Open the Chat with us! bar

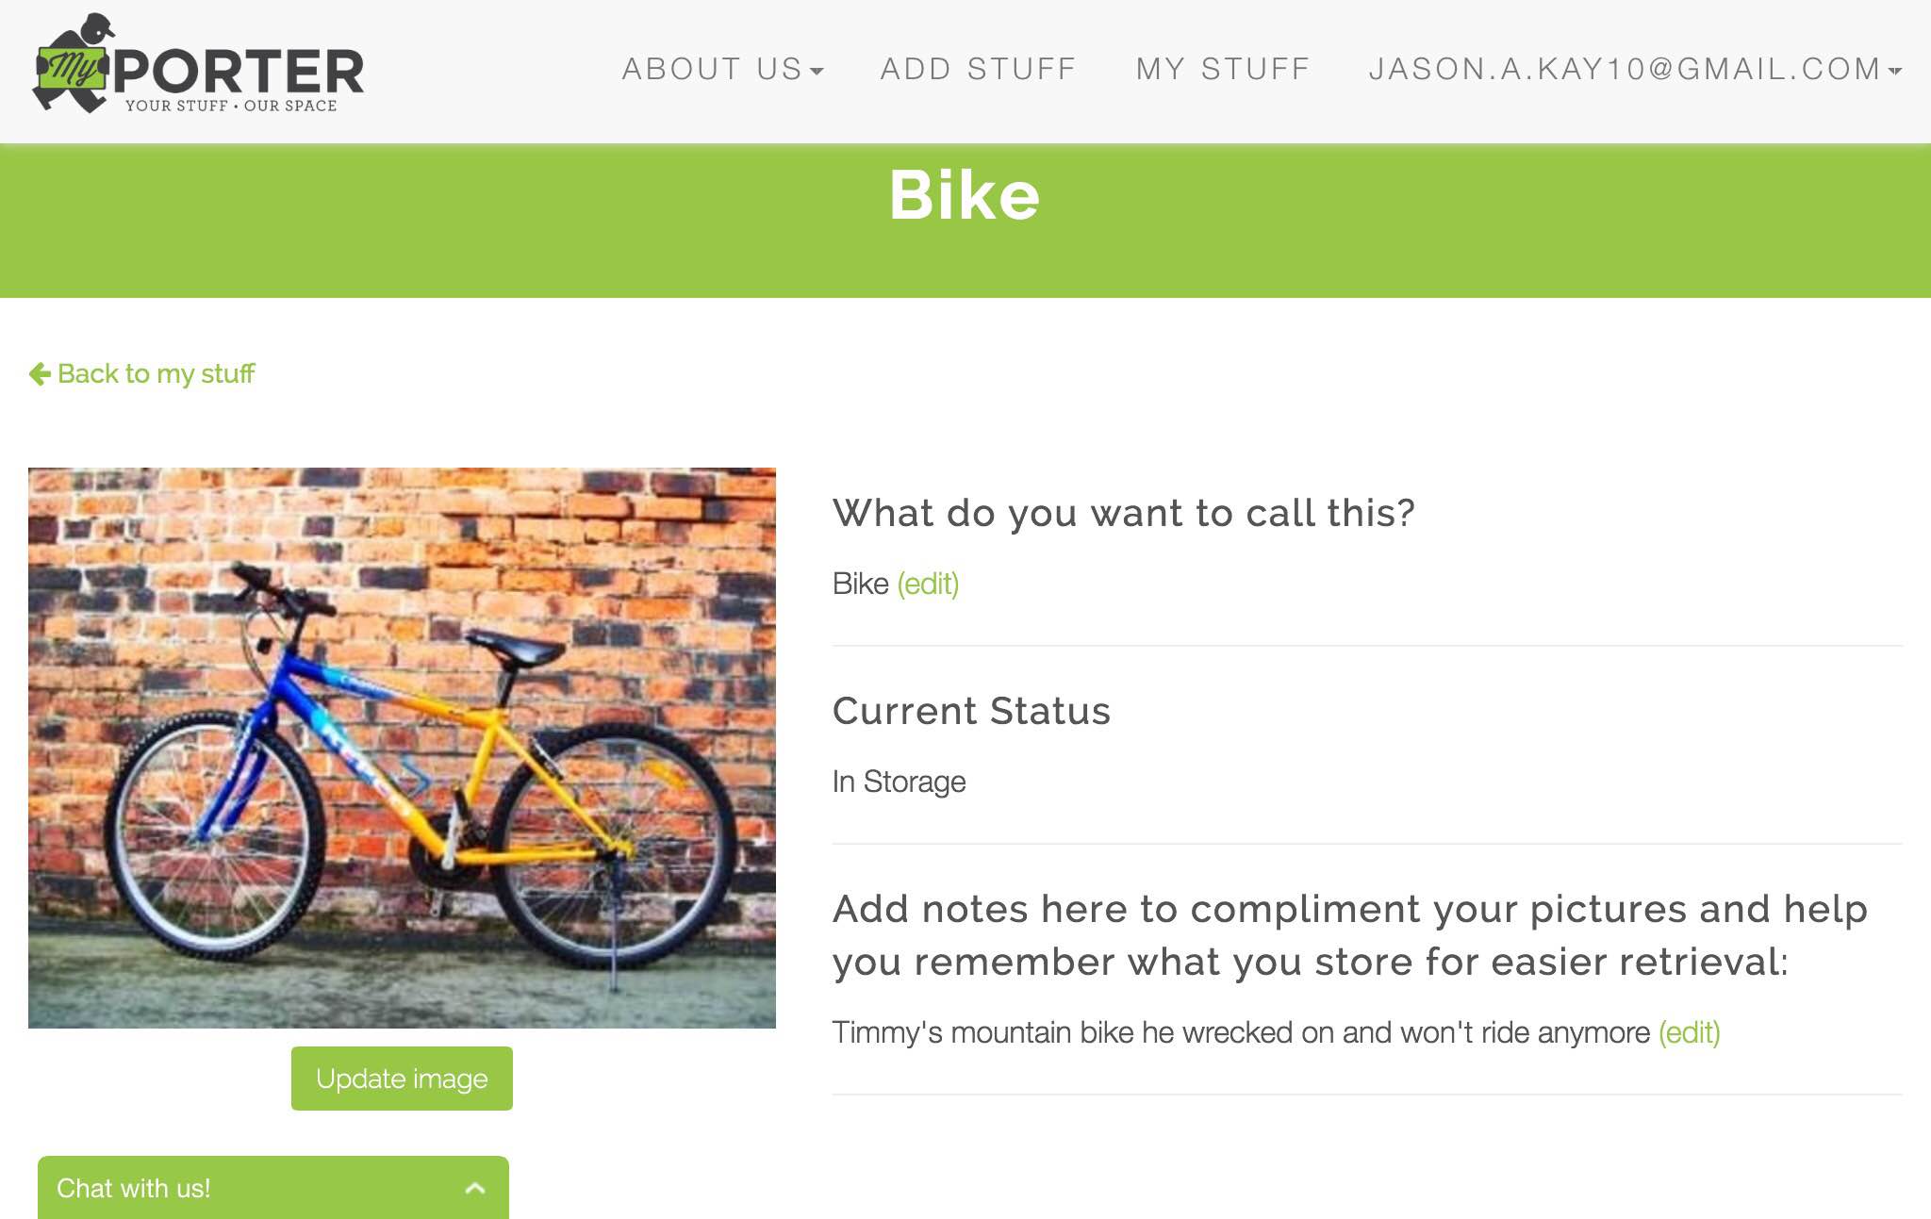coord(134,1188)
